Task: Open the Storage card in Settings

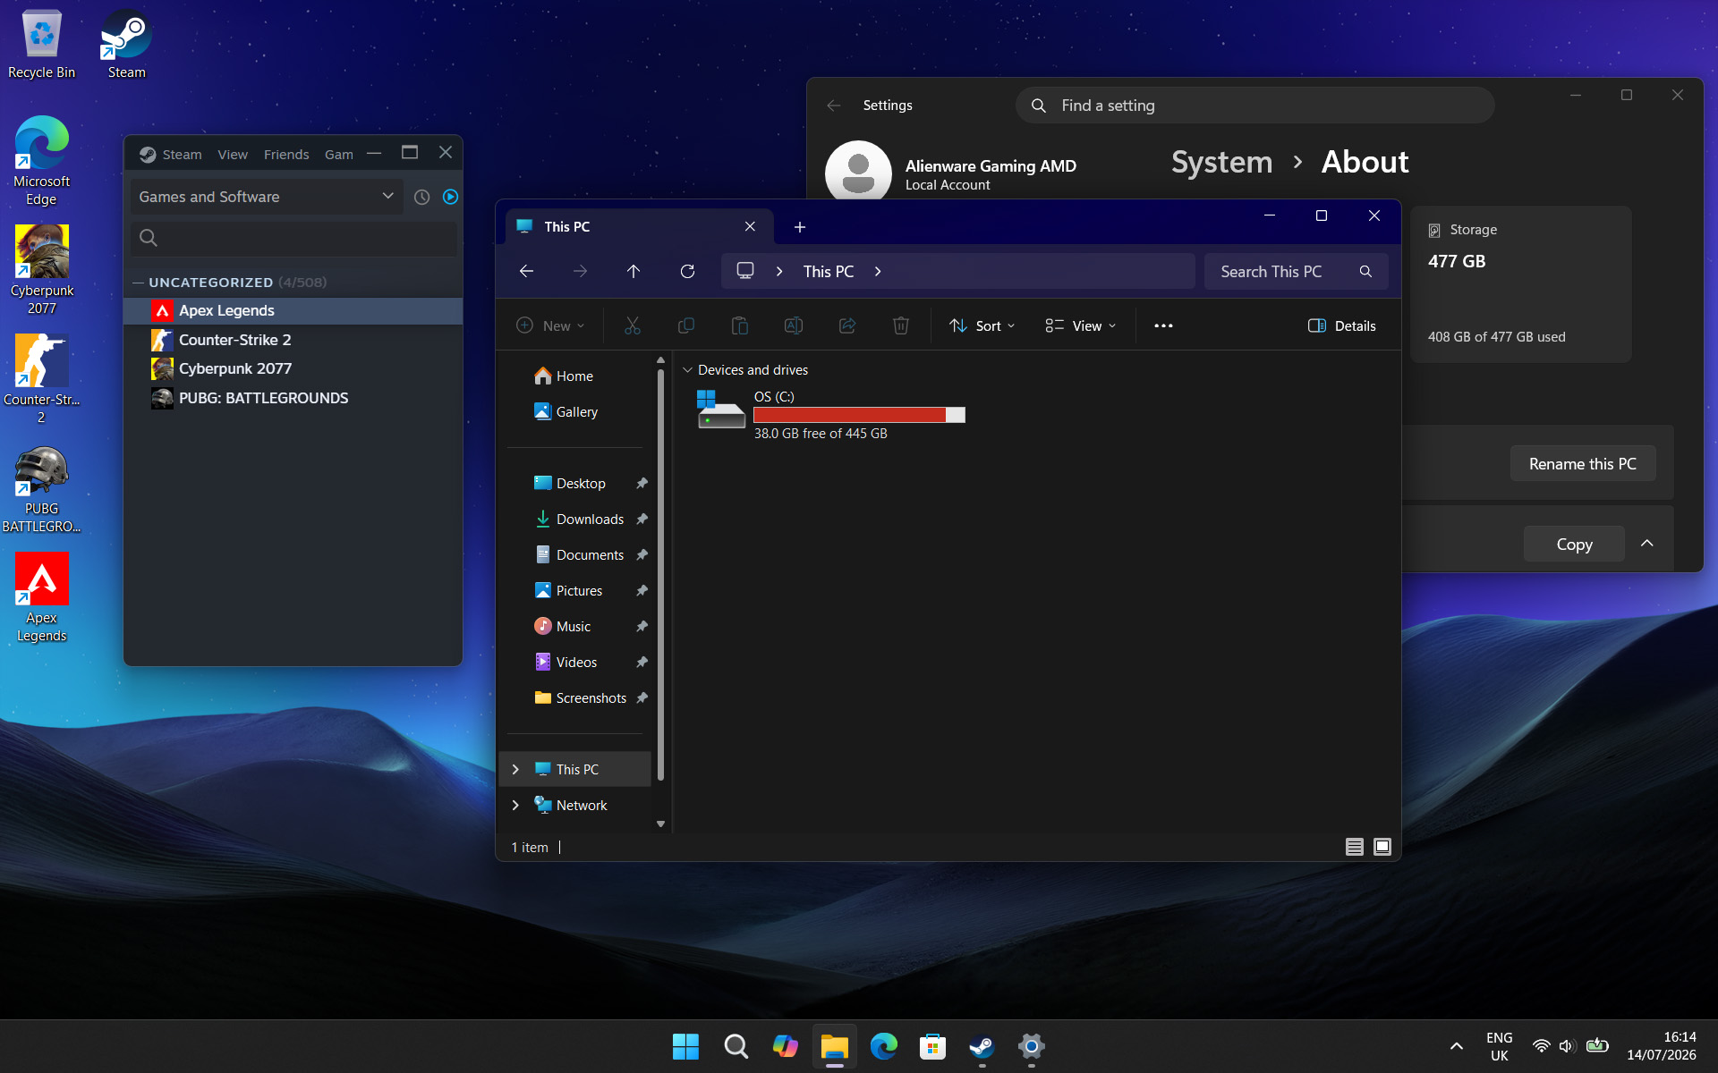Action: [1520, 284]
